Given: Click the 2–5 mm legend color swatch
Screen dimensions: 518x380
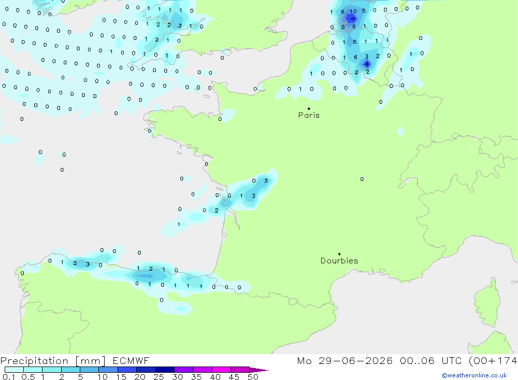Looking at the screenshot, I should click(x=70, y=370).
